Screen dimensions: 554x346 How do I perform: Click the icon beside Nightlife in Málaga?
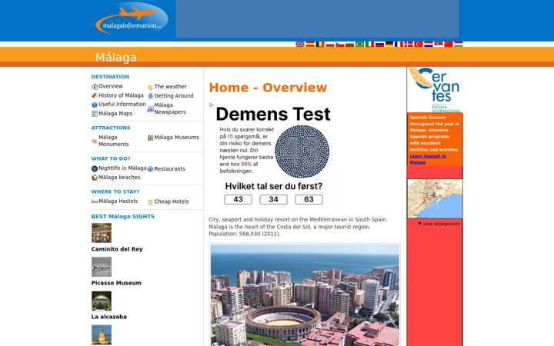95,168
